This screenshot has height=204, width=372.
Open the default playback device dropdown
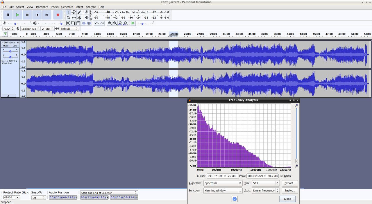pos(69,28)
